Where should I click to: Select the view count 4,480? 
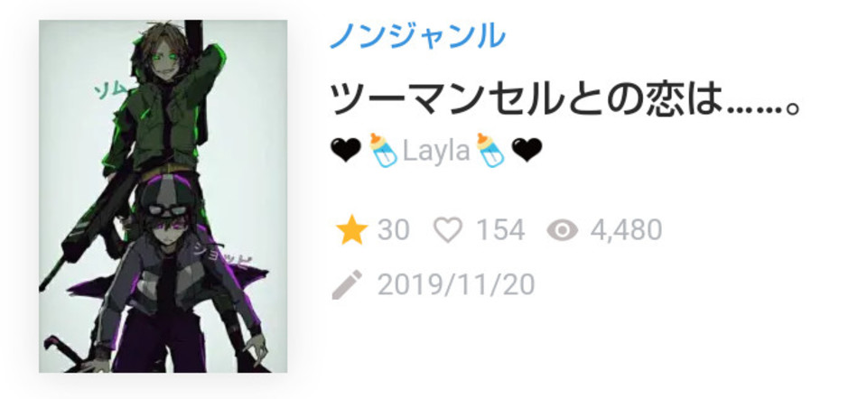pyautogui.click(x=626, y=230)
